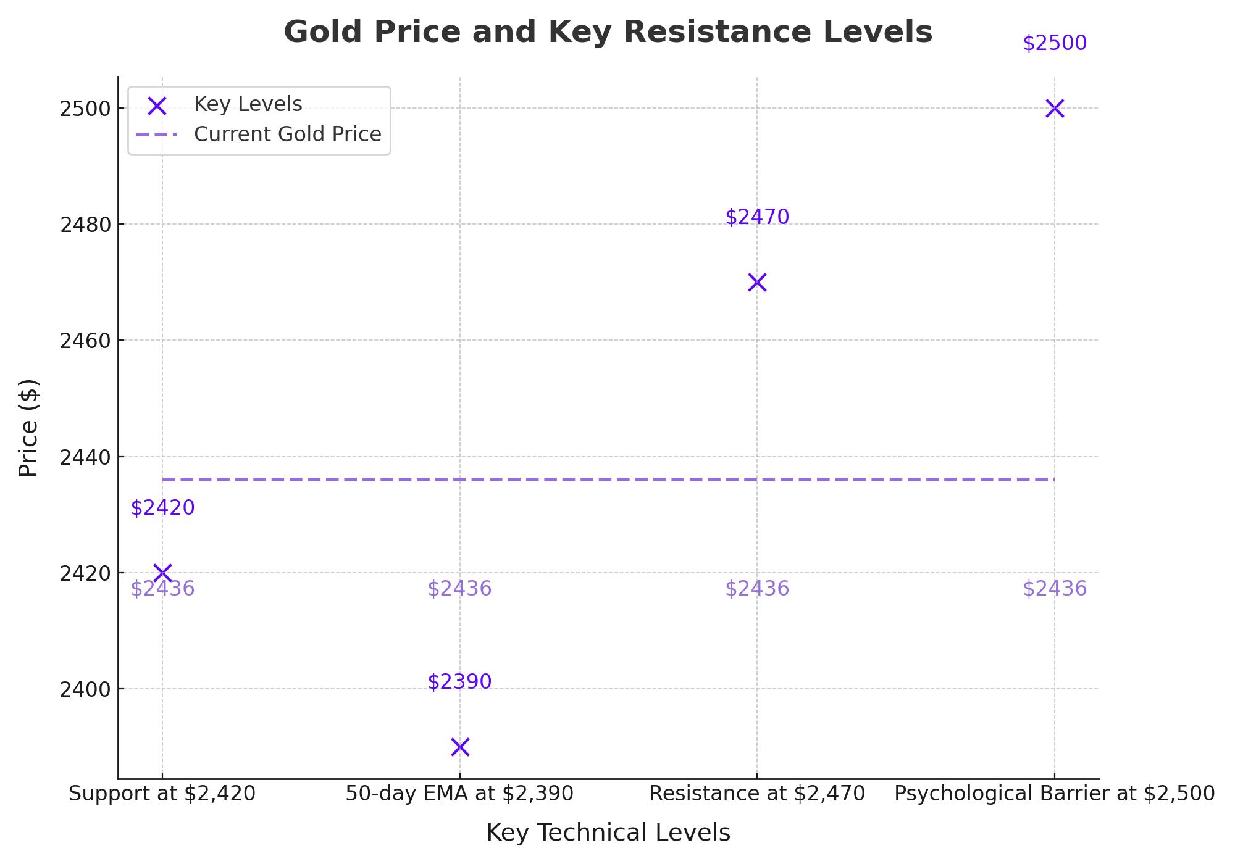Click the Current Gold Price legend dash

coord(157,135)
